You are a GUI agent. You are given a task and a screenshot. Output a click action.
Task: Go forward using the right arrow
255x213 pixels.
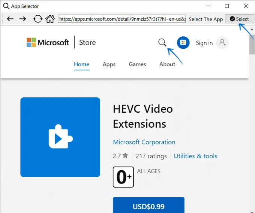tap(23, 19)
